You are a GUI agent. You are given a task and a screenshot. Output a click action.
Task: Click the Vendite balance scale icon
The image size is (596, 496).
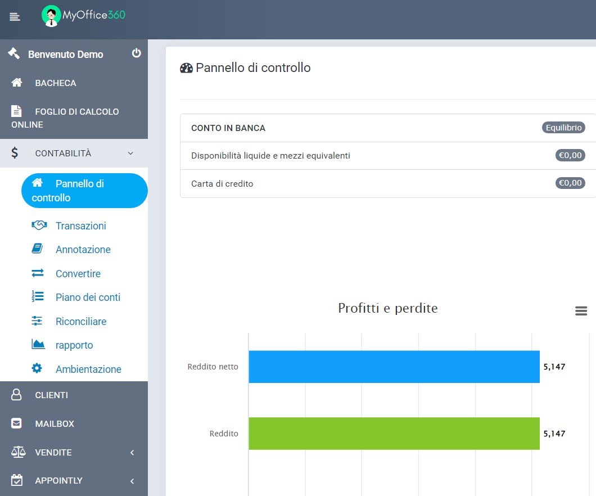coord(18,452)
